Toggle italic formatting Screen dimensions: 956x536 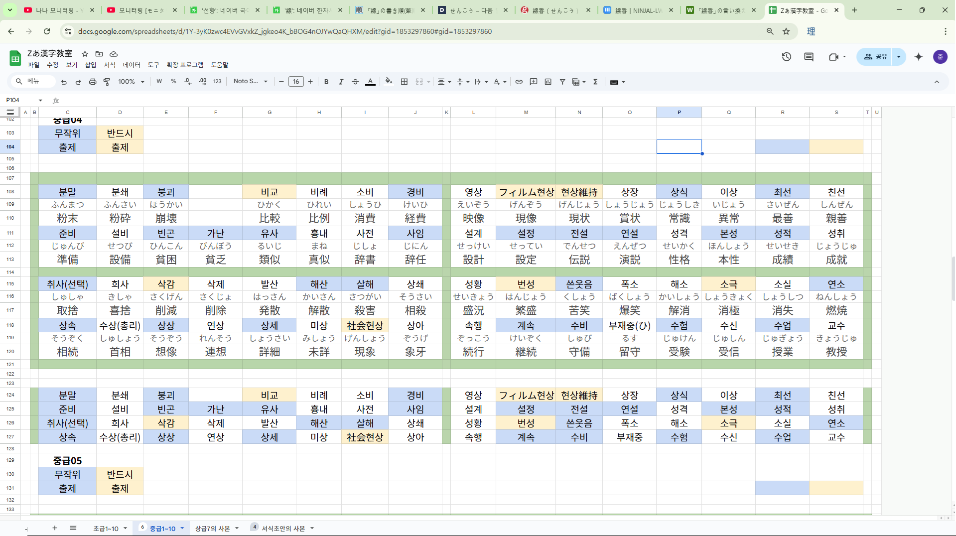(341, 82)
